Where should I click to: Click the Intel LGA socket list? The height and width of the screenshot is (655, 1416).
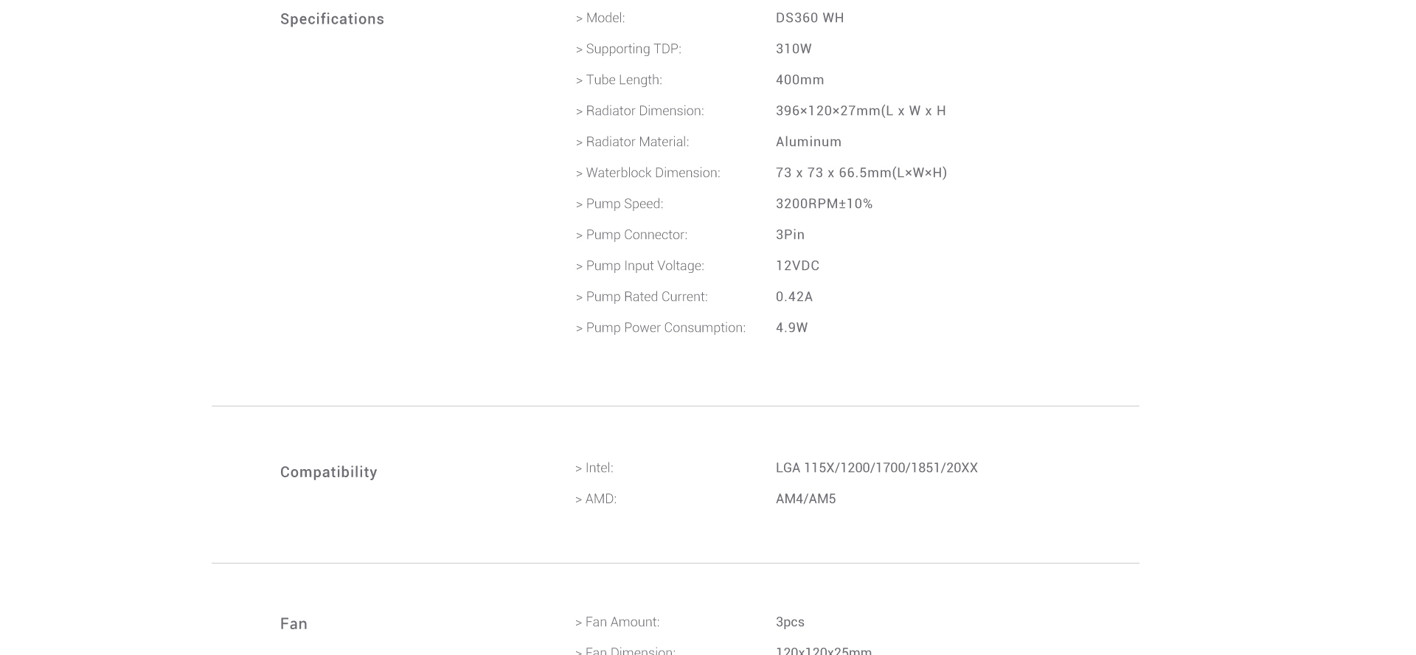point(877,468)
